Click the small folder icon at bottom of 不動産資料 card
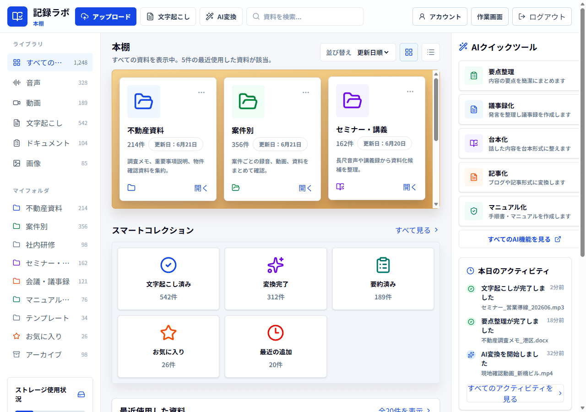586x412 pixels. (x=131, y=188)
